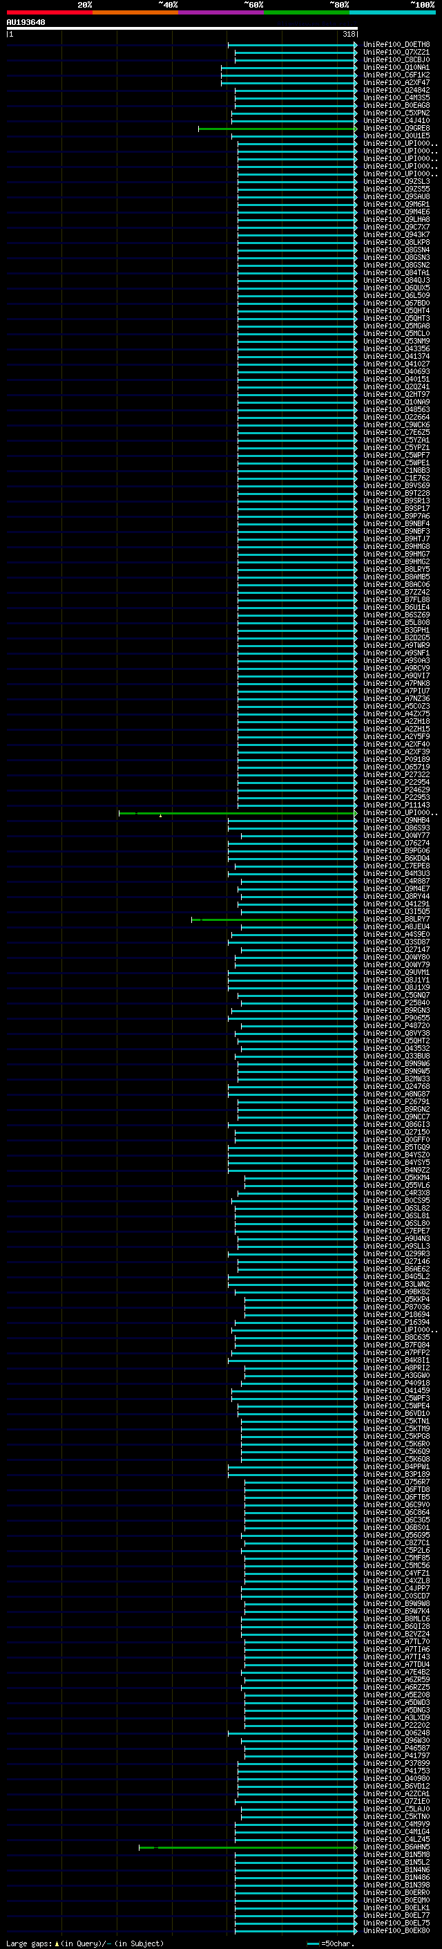Image resolution: width=442 pixels, height=1949 pixels.
Task: Open hit UniRef100_Q7XZ21
Action: pyautogui.click(x=396, y=53)
